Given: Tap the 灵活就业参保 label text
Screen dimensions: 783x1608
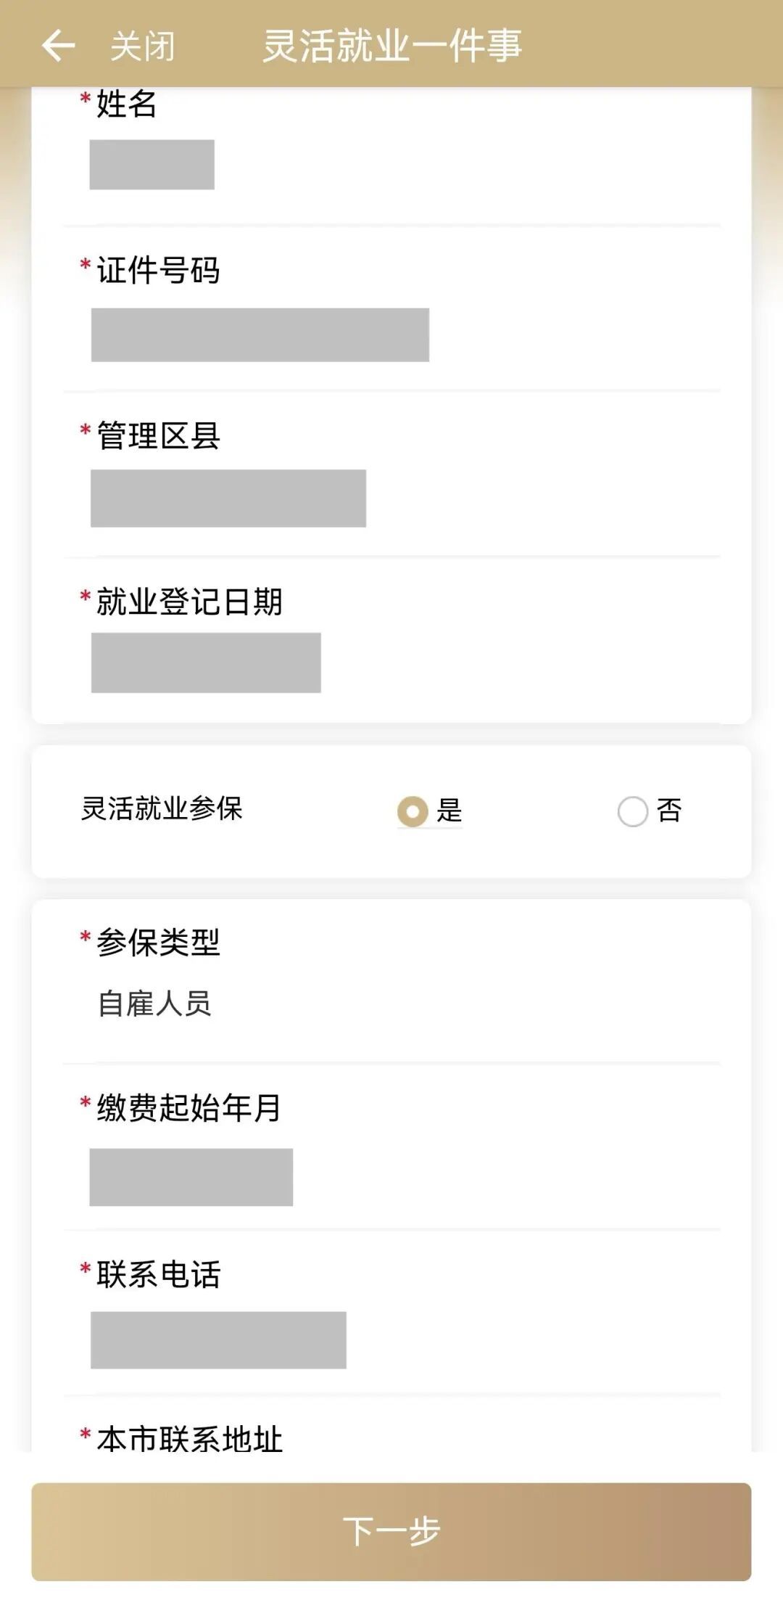Looking at the screenshot, I should (x=162, y=808).
